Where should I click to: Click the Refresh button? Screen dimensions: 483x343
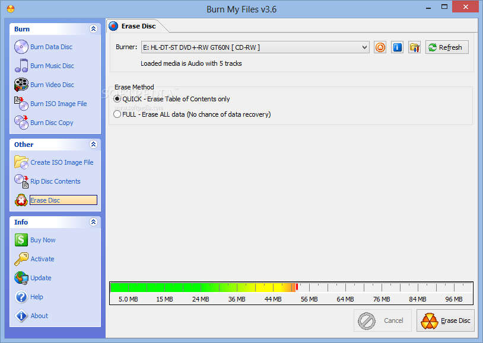point(447,47)
